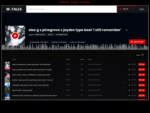
Task: Seek within the waveform bar
Action: 75,47
